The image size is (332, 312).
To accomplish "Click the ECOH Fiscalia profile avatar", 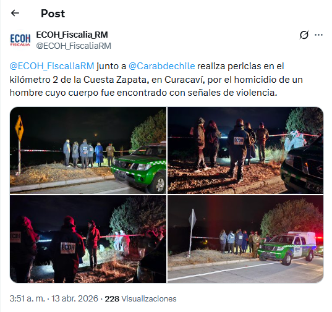I will tap(20, 40).
